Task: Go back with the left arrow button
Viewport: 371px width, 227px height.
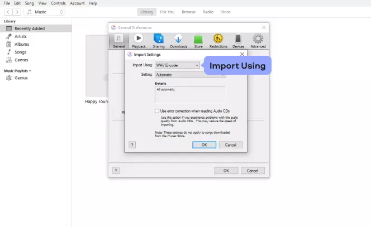Action: click(8, 12)
